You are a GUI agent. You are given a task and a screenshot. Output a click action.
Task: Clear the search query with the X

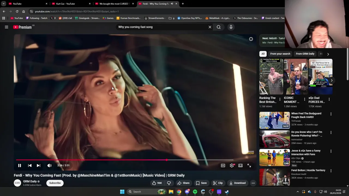click(x=210, y=27)
